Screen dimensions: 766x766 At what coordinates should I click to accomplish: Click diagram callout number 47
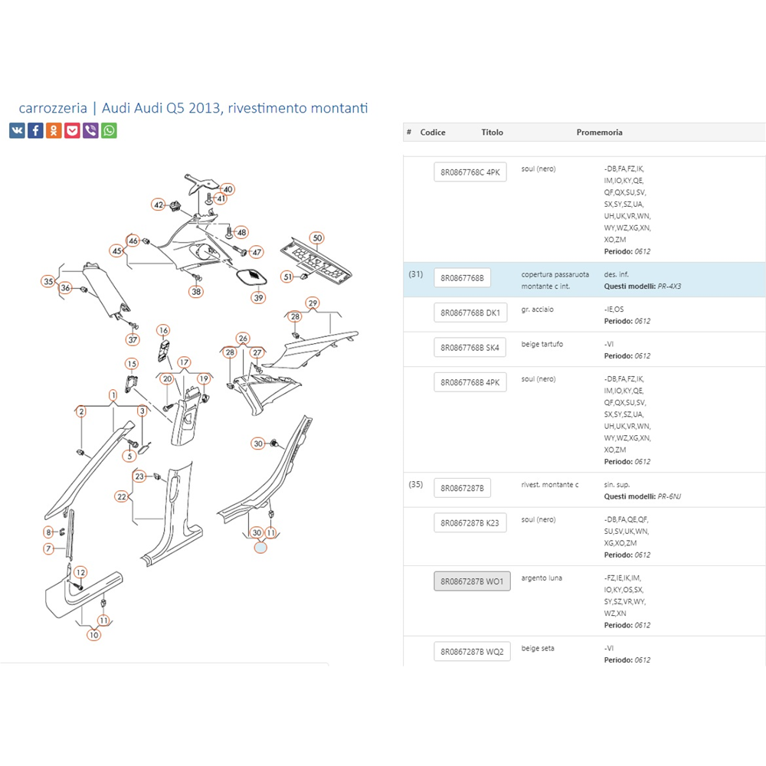pos(257,252)
